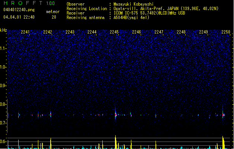Click the 0.9 kHz frequency label
Screen dimensions: 234x149
click(3, 86)
